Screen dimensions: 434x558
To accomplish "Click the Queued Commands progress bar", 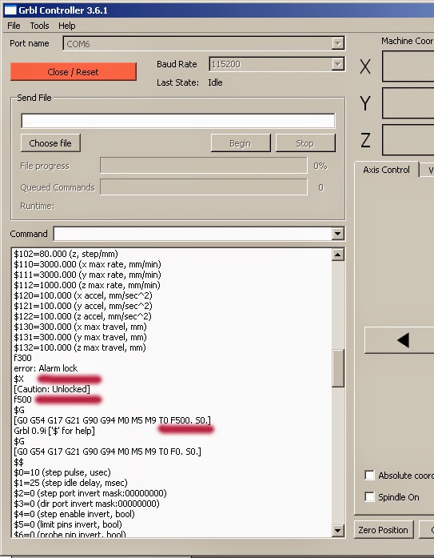I will tap(204, 187).
